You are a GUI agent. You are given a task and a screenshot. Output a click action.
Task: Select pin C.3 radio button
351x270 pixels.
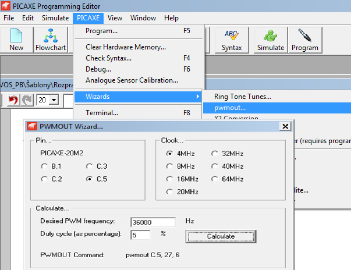point(89,166)
